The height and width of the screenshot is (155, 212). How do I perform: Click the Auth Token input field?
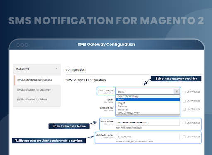[148, 123]
